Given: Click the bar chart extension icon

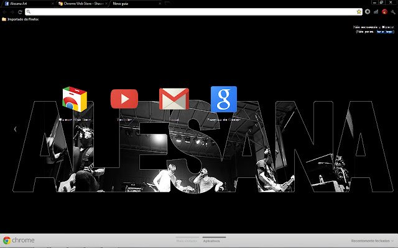Looking at the screenshot, I should [x=376, y=12].
